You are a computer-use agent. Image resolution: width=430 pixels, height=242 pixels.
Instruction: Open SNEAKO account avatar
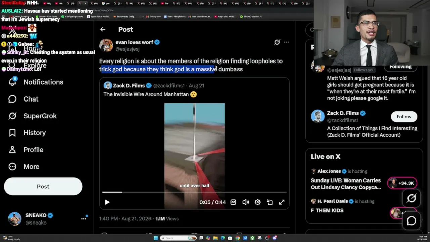tap(15, 219)
